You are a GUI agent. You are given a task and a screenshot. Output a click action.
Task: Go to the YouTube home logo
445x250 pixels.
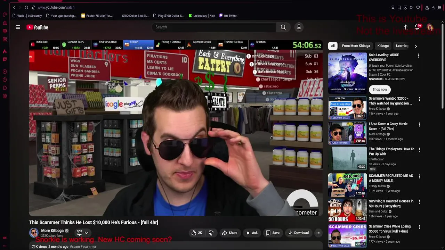click(37, 27)
